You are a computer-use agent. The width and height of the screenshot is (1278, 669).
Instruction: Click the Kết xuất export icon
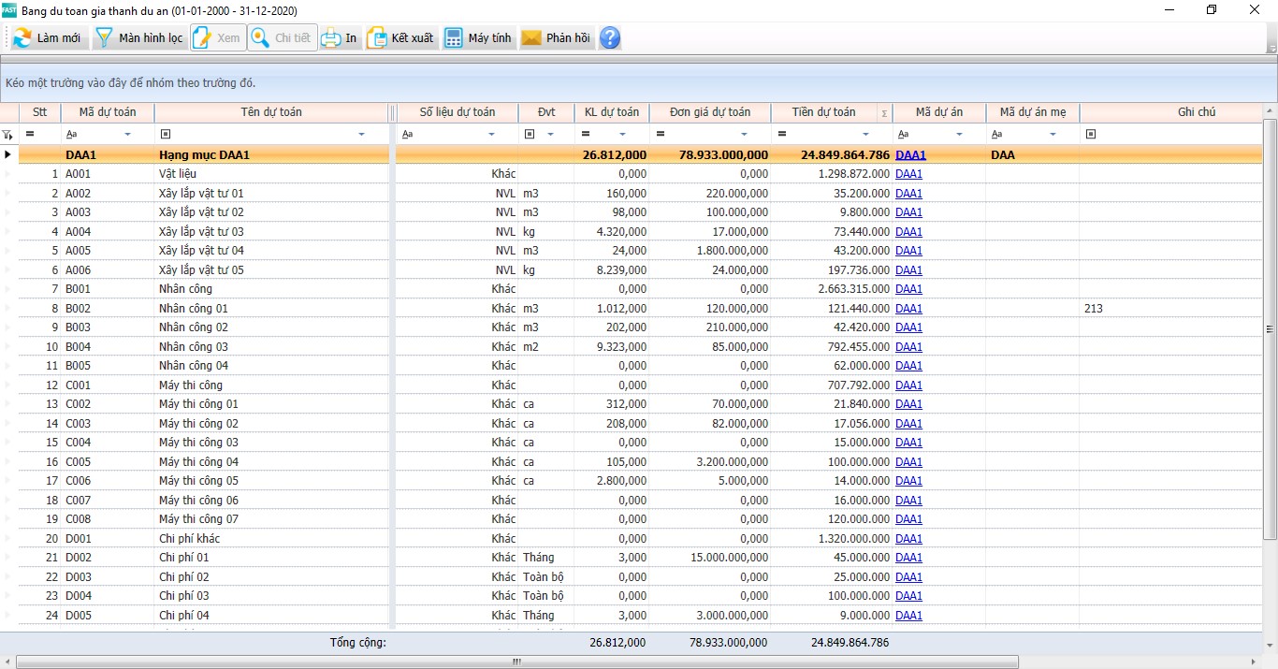tap(377, 38)
